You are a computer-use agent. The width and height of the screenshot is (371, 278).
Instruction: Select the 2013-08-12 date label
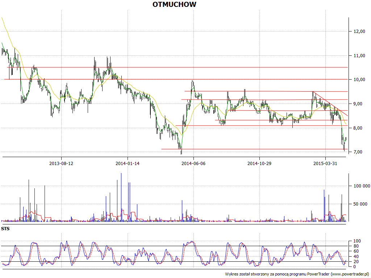61,163
